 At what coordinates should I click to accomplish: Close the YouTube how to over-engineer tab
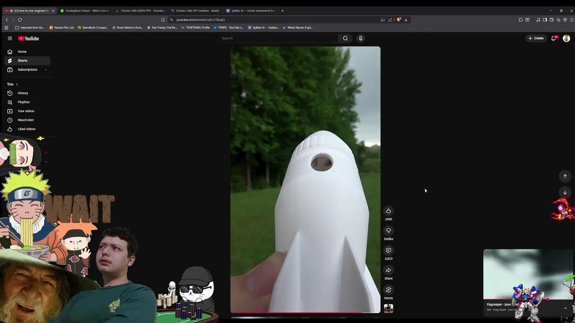[x=53, y=10]
